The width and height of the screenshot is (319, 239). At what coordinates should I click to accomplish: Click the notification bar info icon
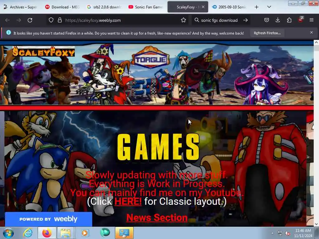8,32
